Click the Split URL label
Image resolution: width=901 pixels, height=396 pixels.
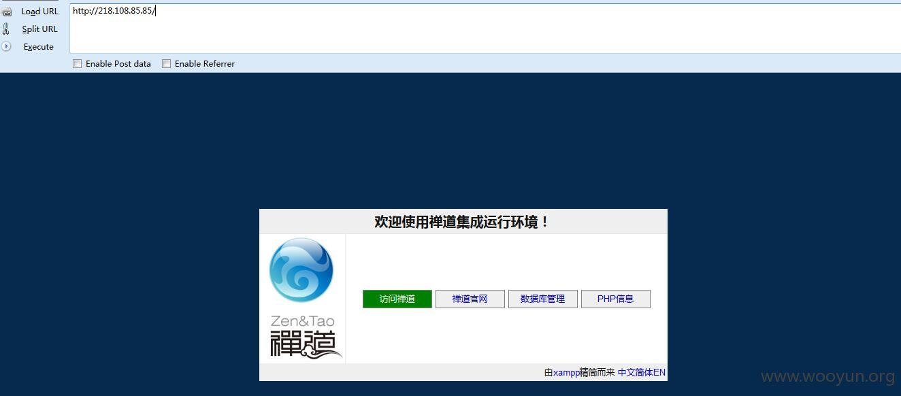(x=39, y=29)
